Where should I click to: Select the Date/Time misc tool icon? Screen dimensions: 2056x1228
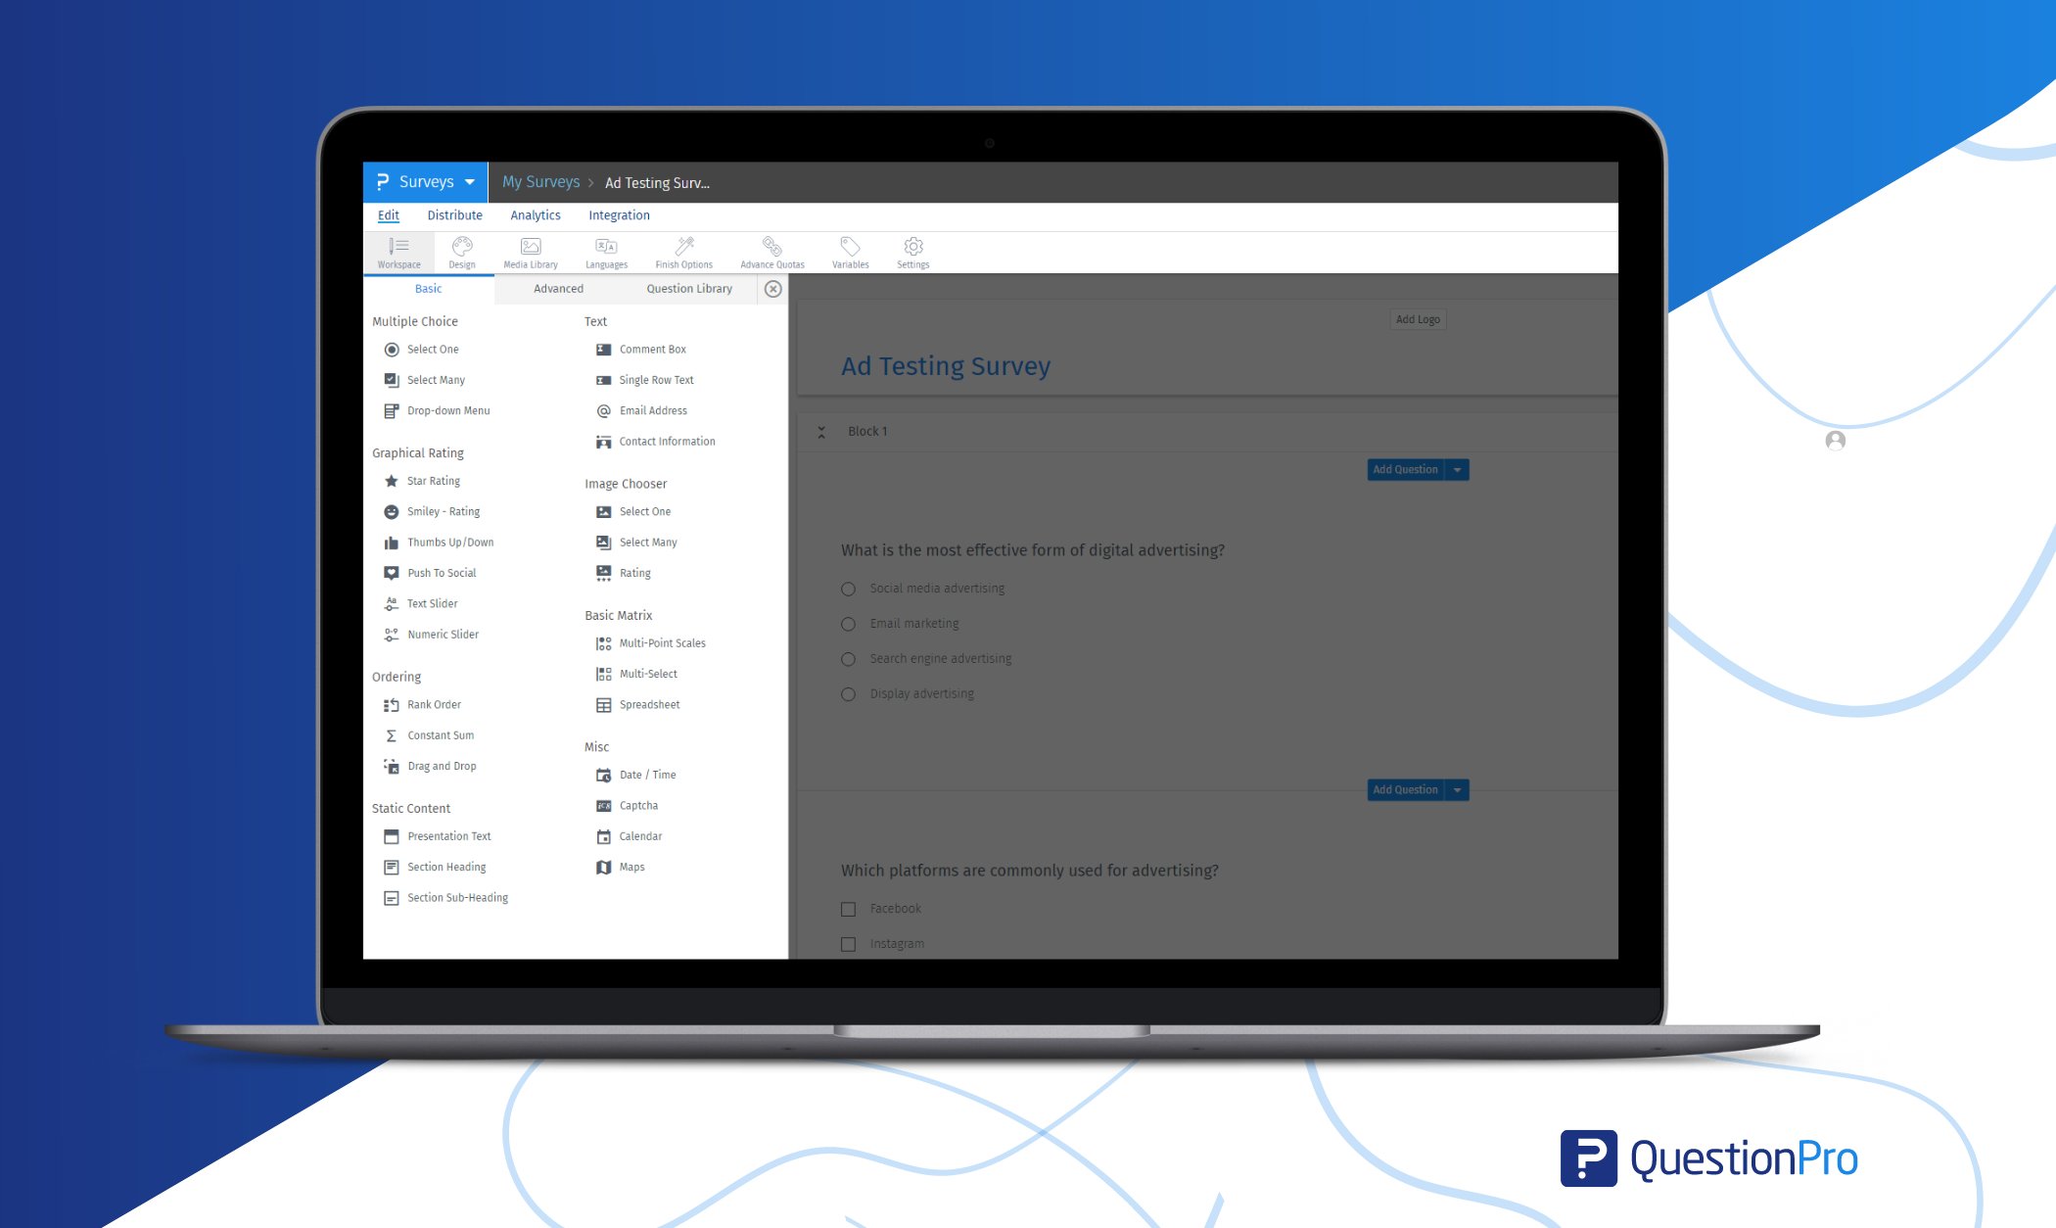pyautogui.click(x=603, y=775)
